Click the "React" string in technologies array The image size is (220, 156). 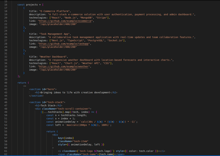56,17
